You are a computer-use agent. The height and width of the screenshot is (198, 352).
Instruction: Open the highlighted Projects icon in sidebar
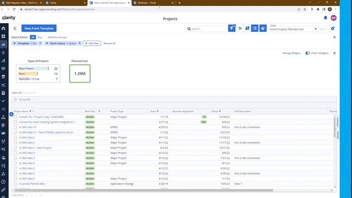pos(3,45)
